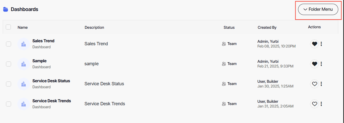Open the Sample dashboard name link

click(39, 61)
